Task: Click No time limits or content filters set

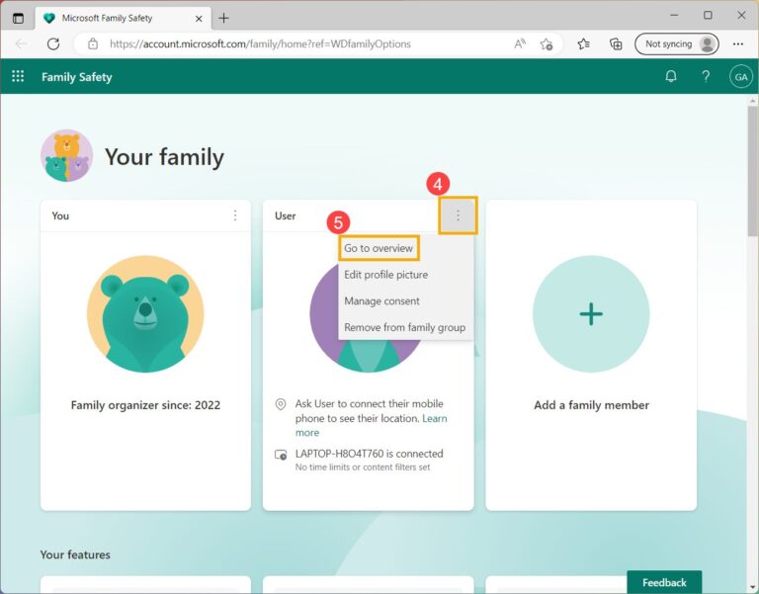Action: pyautogui.click(x=363, y=467)
